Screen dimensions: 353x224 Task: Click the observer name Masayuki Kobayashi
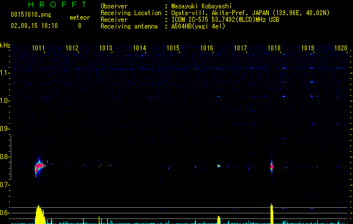(201, 6)
